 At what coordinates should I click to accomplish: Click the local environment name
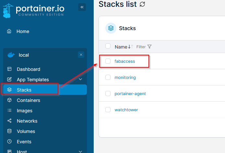pos(24,55)
